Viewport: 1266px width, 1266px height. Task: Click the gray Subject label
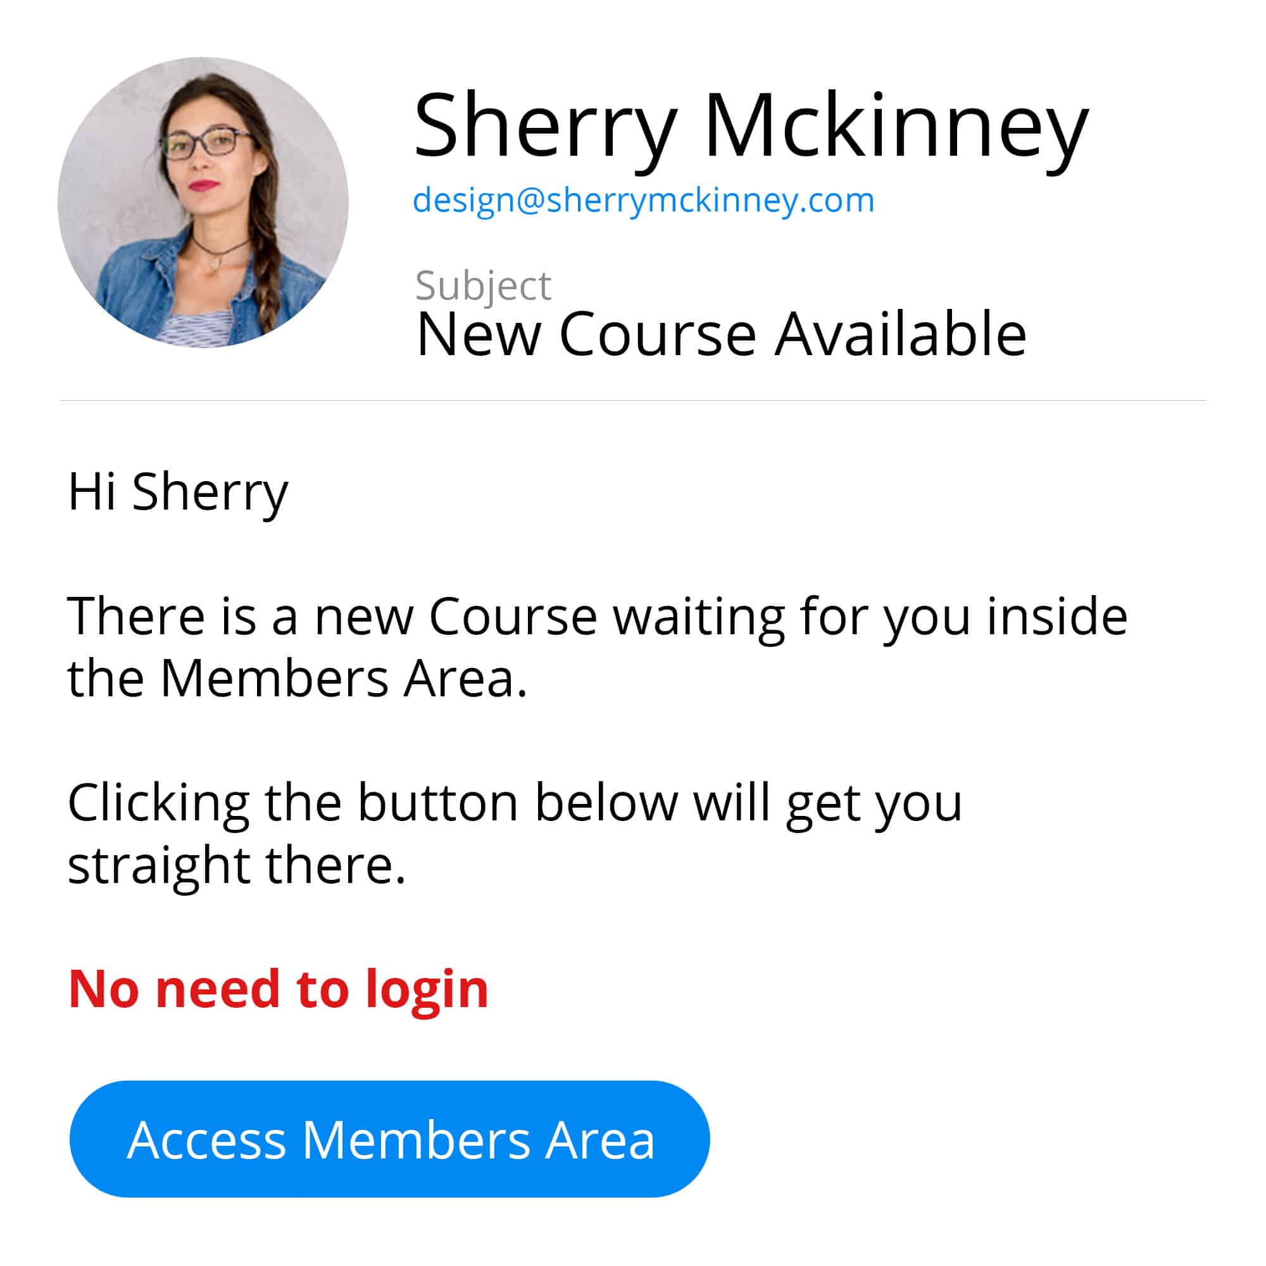pos(483,287)
